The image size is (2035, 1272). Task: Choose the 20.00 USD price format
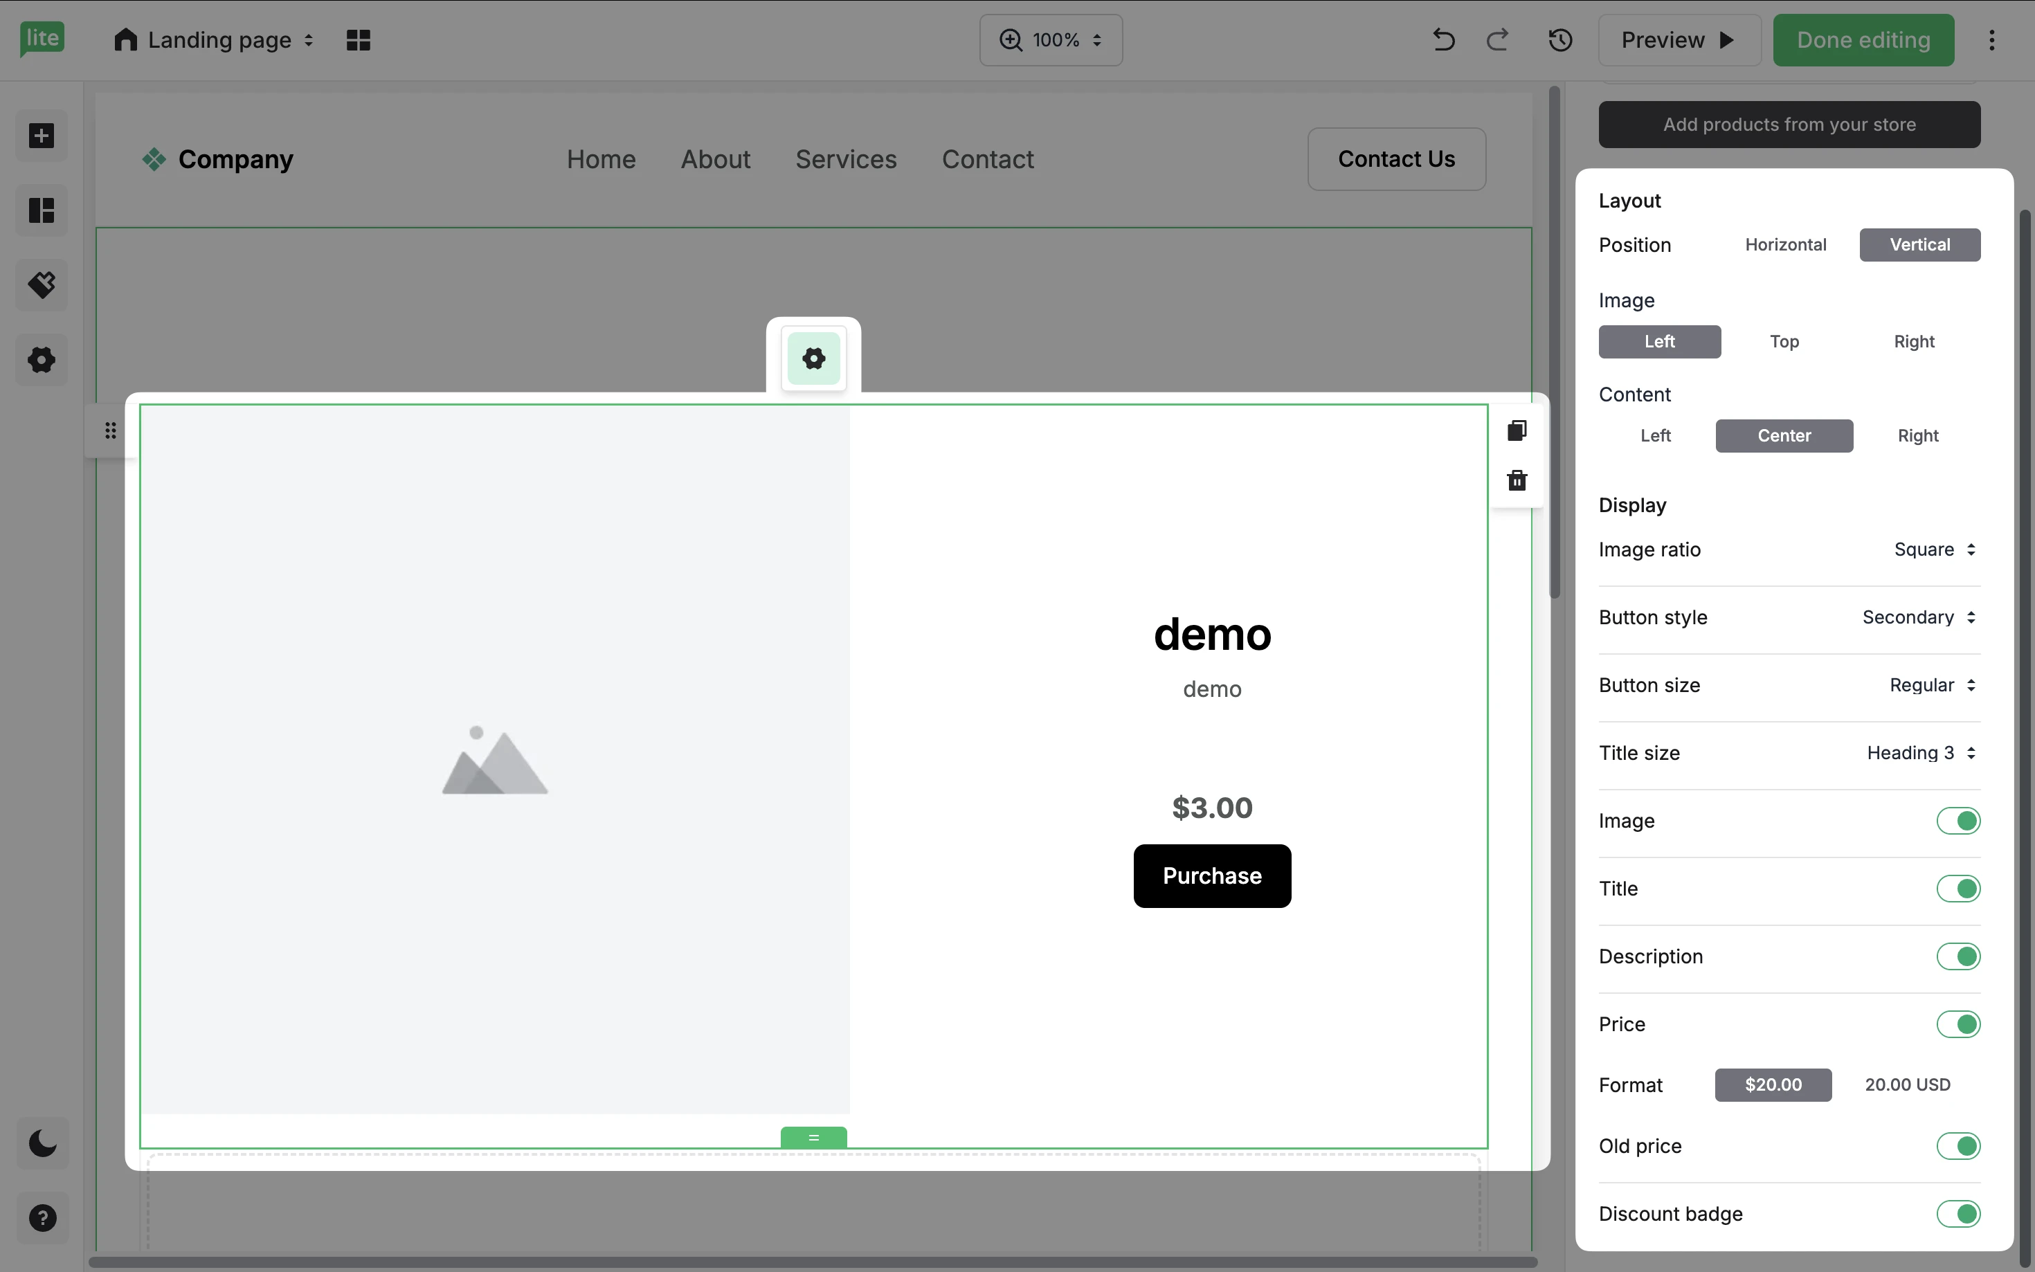pos(1907,1085)
